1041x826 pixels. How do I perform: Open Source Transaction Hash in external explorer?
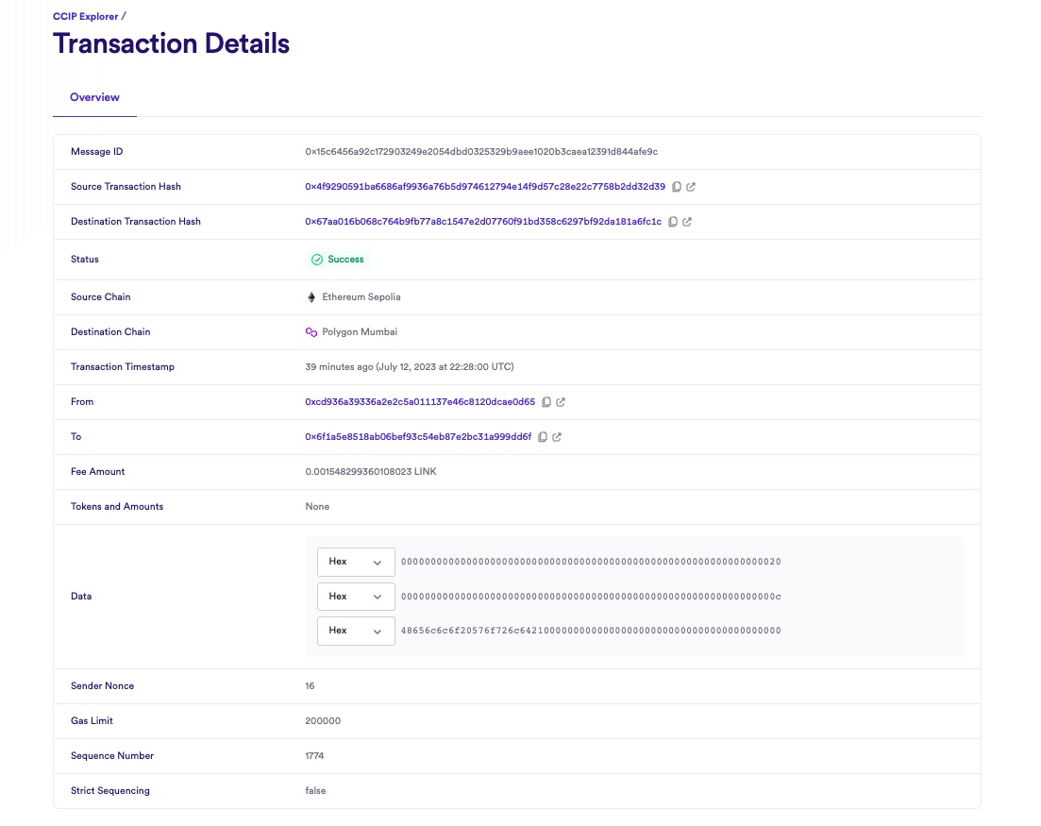pyautogui.click(x=691, y=187)
